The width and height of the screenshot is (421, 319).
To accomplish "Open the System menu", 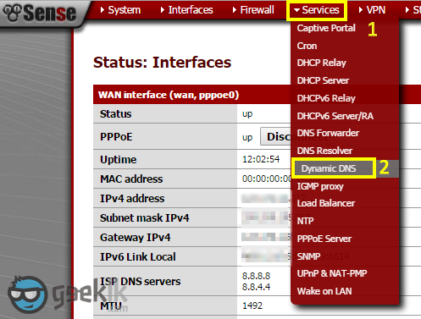I will [120, 10].
